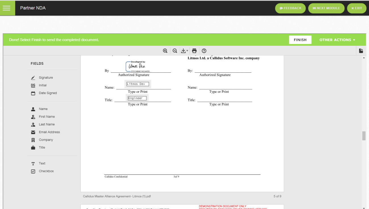The image size is (369, 209).
Task: Click the Initial field label
Action: click(43, 85)
